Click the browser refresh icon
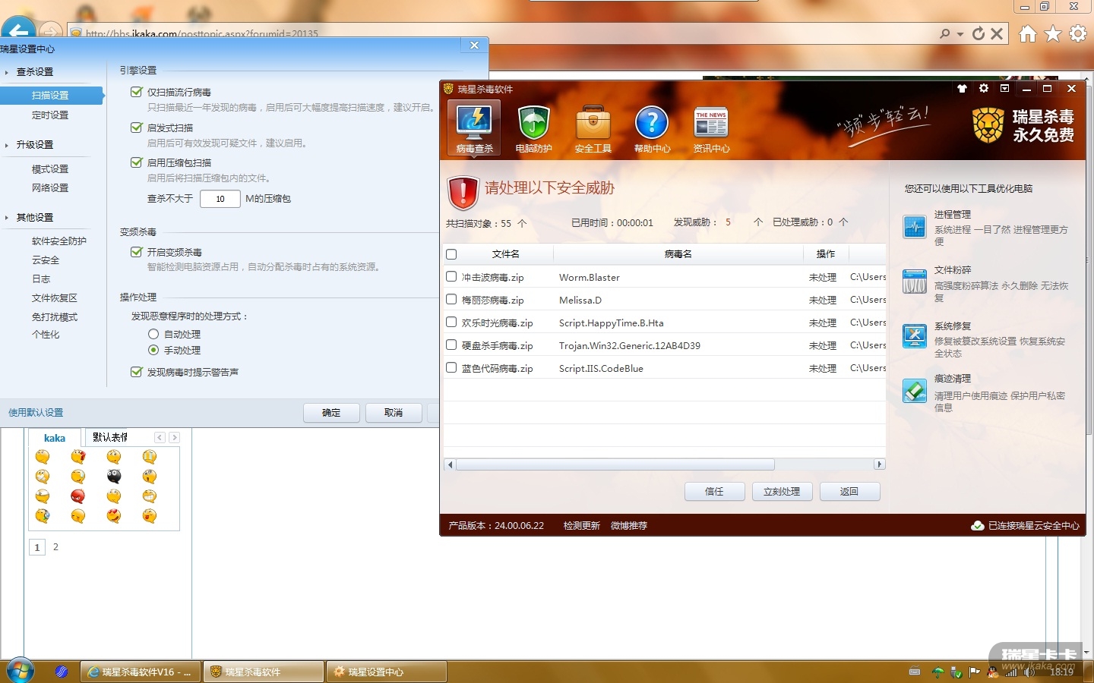The width and height of the screenshot is (1094, 683). [x=979, y=33]
